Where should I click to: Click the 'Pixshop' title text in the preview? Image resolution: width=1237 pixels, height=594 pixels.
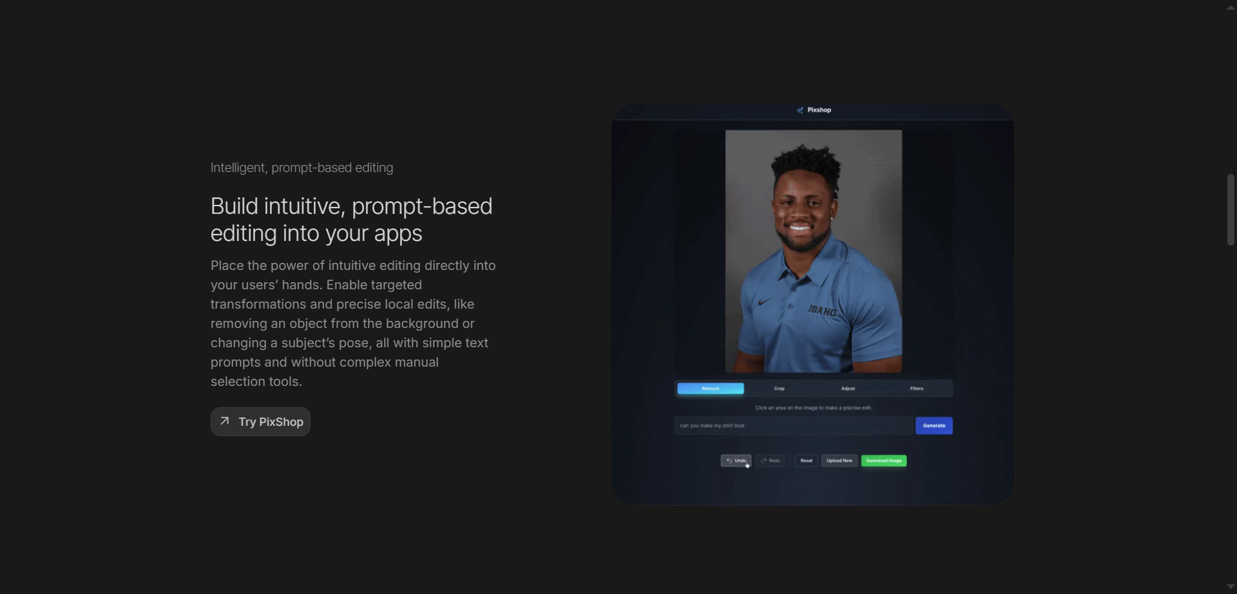point(820,110)
